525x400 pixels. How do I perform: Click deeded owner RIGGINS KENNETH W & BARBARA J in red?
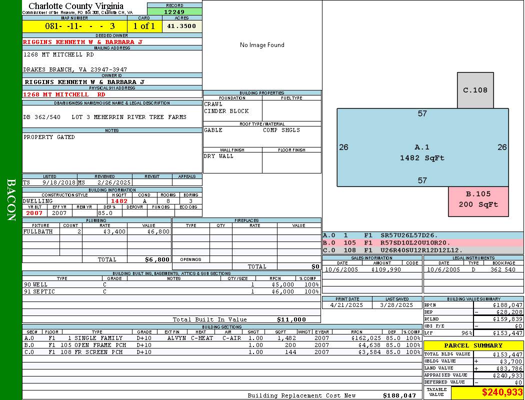82,42
